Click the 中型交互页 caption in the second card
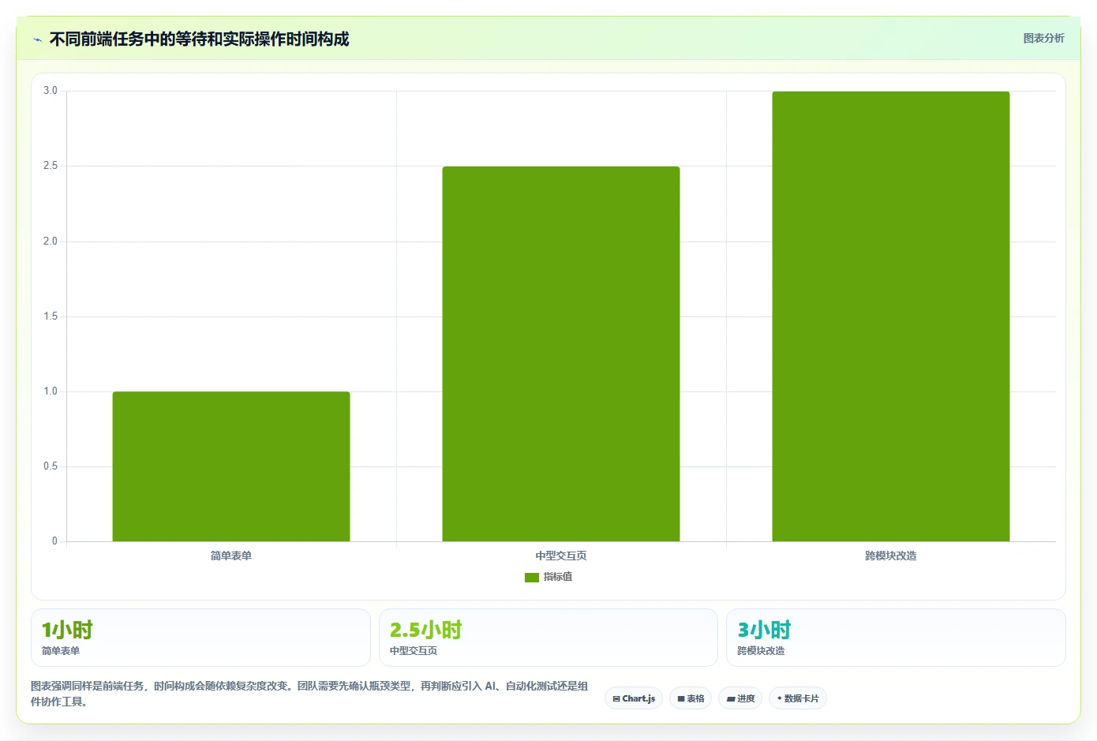This screenshot has height=741, width=1097. pos(414,651)
